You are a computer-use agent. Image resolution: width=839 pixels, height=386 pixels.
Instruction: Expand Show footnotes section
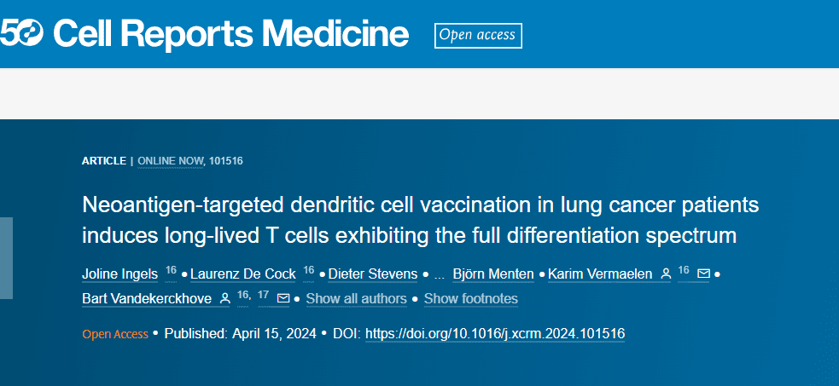(470, 298)
